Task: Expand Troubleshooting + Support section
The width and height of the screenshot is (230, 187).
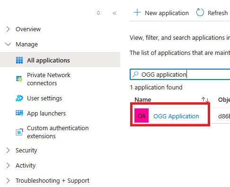Action: 8,181
